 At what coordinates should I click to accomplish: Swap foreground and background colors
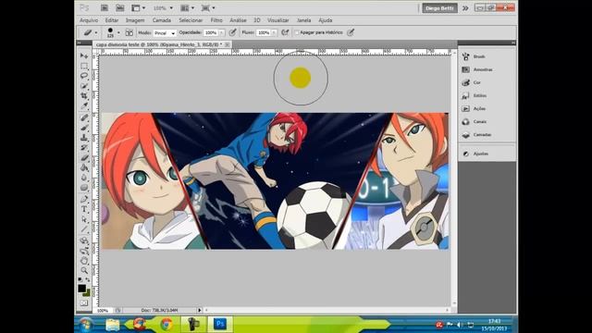pyautogui.click(x=88, y=279)
